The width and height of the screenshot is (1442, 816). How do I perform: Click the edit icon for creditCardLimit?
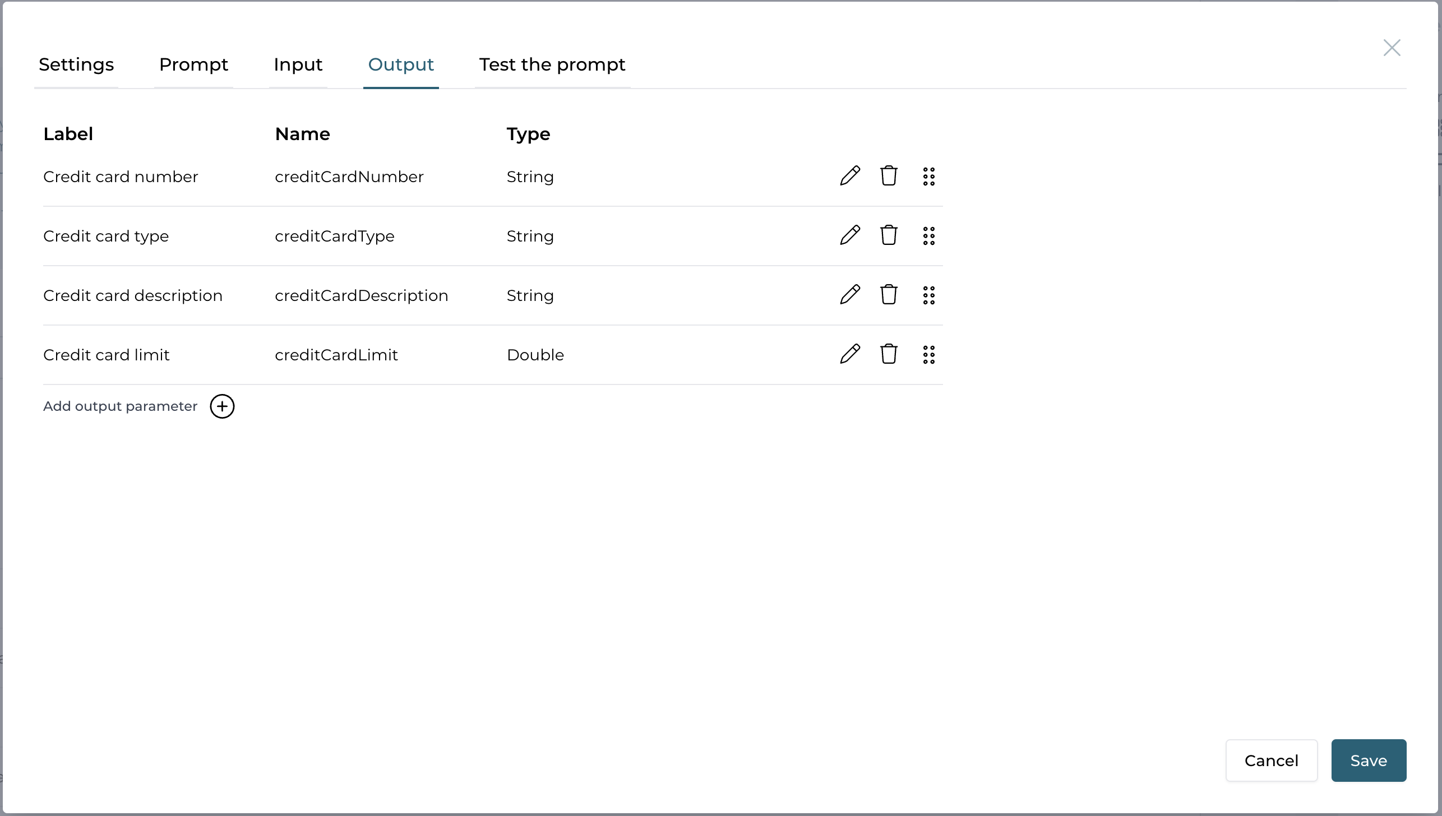pyautogui.click(x=849, y=354)
